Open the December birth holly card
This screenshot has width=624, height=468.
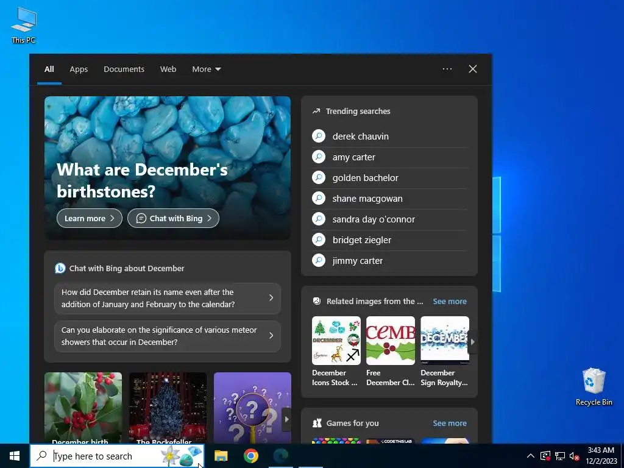click(83, 408)
